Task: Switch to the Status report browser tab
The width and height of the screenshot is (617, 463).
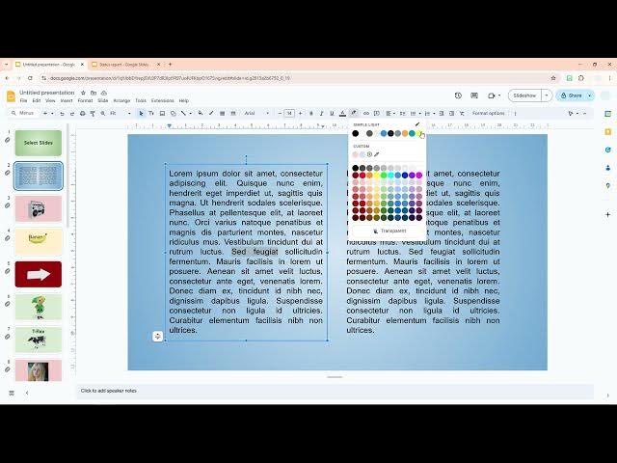Action: pos(124,65)
